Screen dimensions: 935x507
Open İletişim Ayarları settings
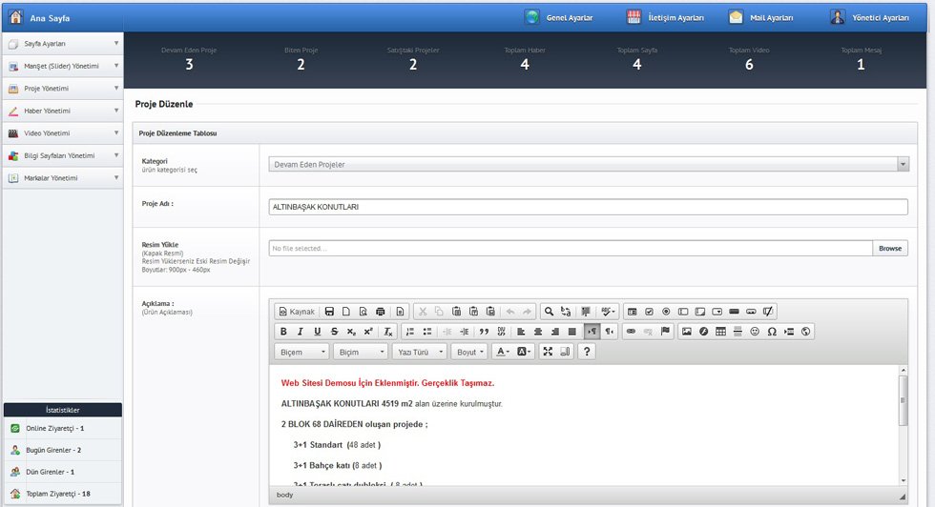666,17
